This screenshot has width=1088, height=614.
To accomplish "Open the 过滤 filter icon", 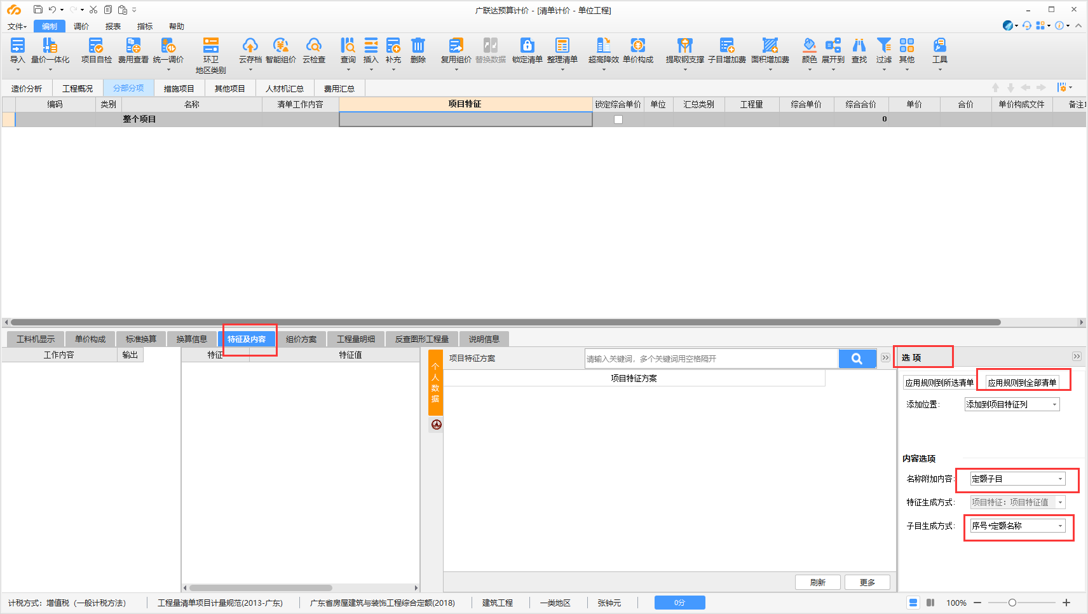I will click(x=884, y=50).
